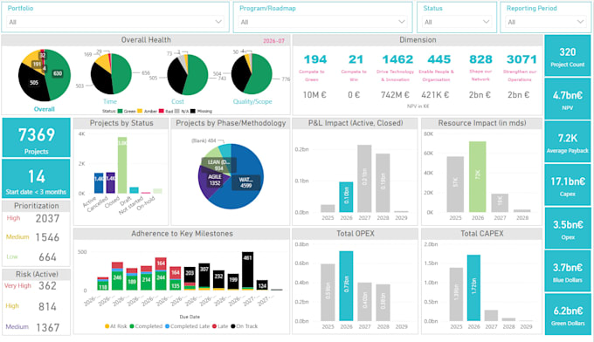Click the Green status legend swatch

pyautogui.click(x=120, y=111)
